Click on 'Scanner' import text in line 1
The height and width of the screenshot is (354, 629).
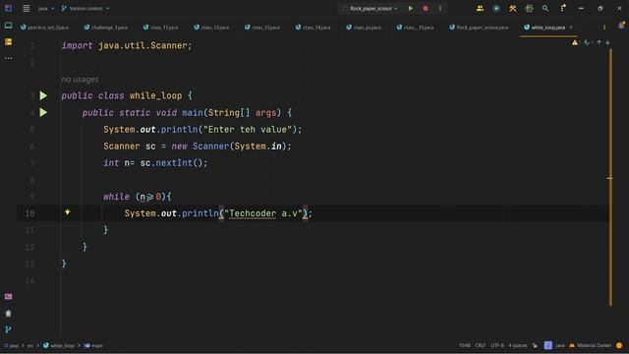coord(169,45)
